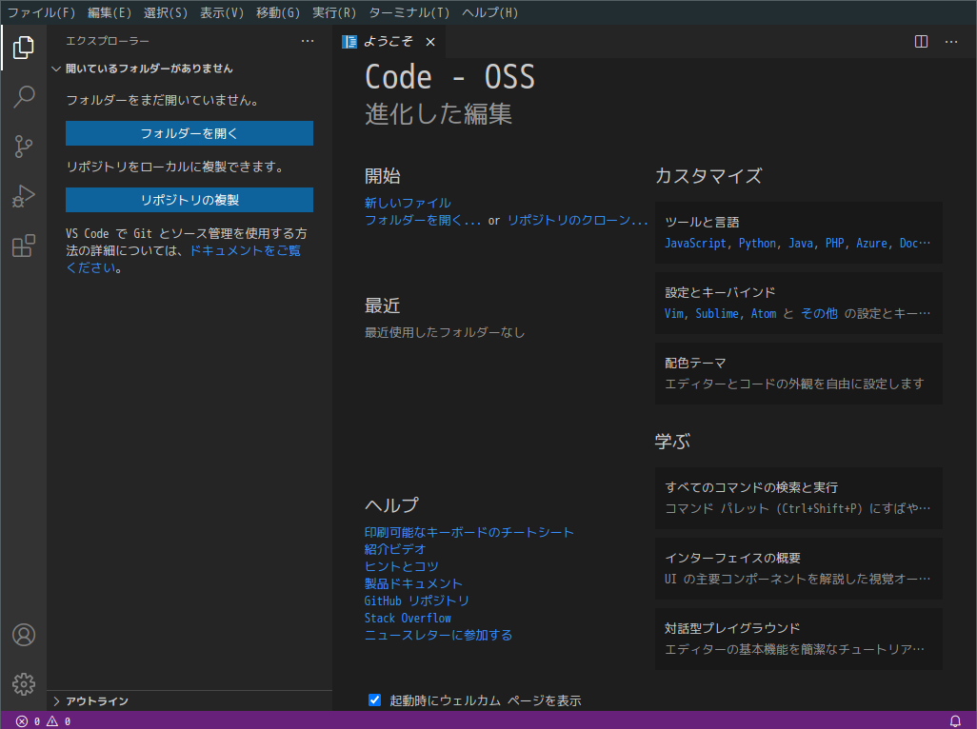Click the errors count icon in status bar
This screenshot has width=977, height=729.
(x=22, y=720)
